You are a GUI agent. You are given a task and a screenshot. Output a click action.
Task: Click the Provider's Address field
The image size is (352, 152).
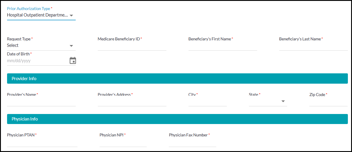(x=132, y=102)
